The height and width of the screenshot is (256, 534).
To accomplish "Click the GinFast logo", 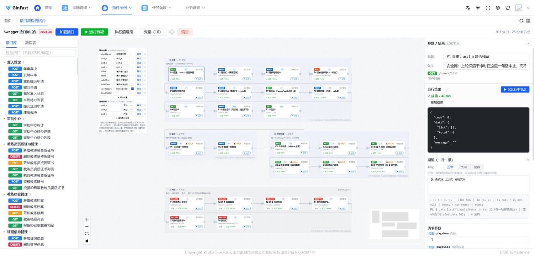I will click(x=16, y=8).
